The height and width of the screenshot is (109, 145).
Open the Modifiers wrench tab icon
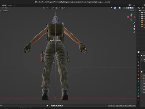[x=138, y=81]
